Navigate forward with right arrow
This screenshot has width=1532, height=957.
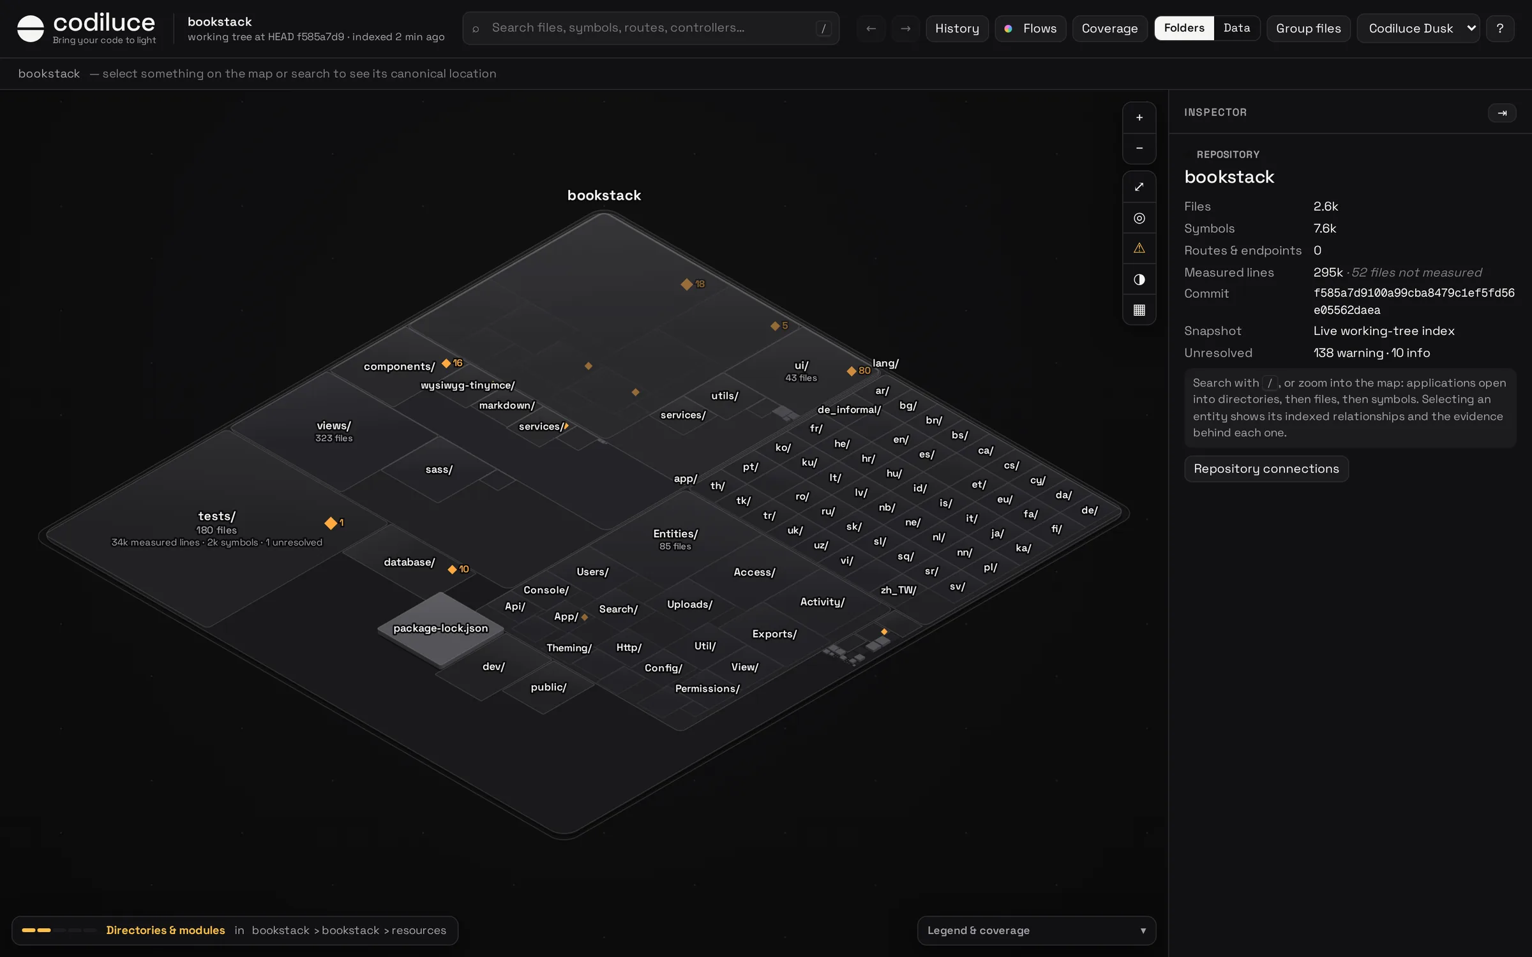(x=905, y=29)
